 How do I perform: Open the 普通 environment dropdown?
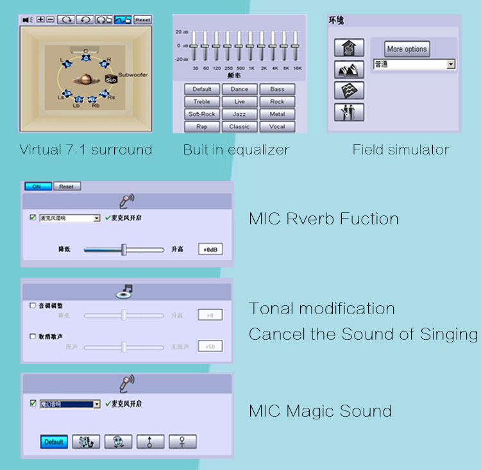pos(451,64)
